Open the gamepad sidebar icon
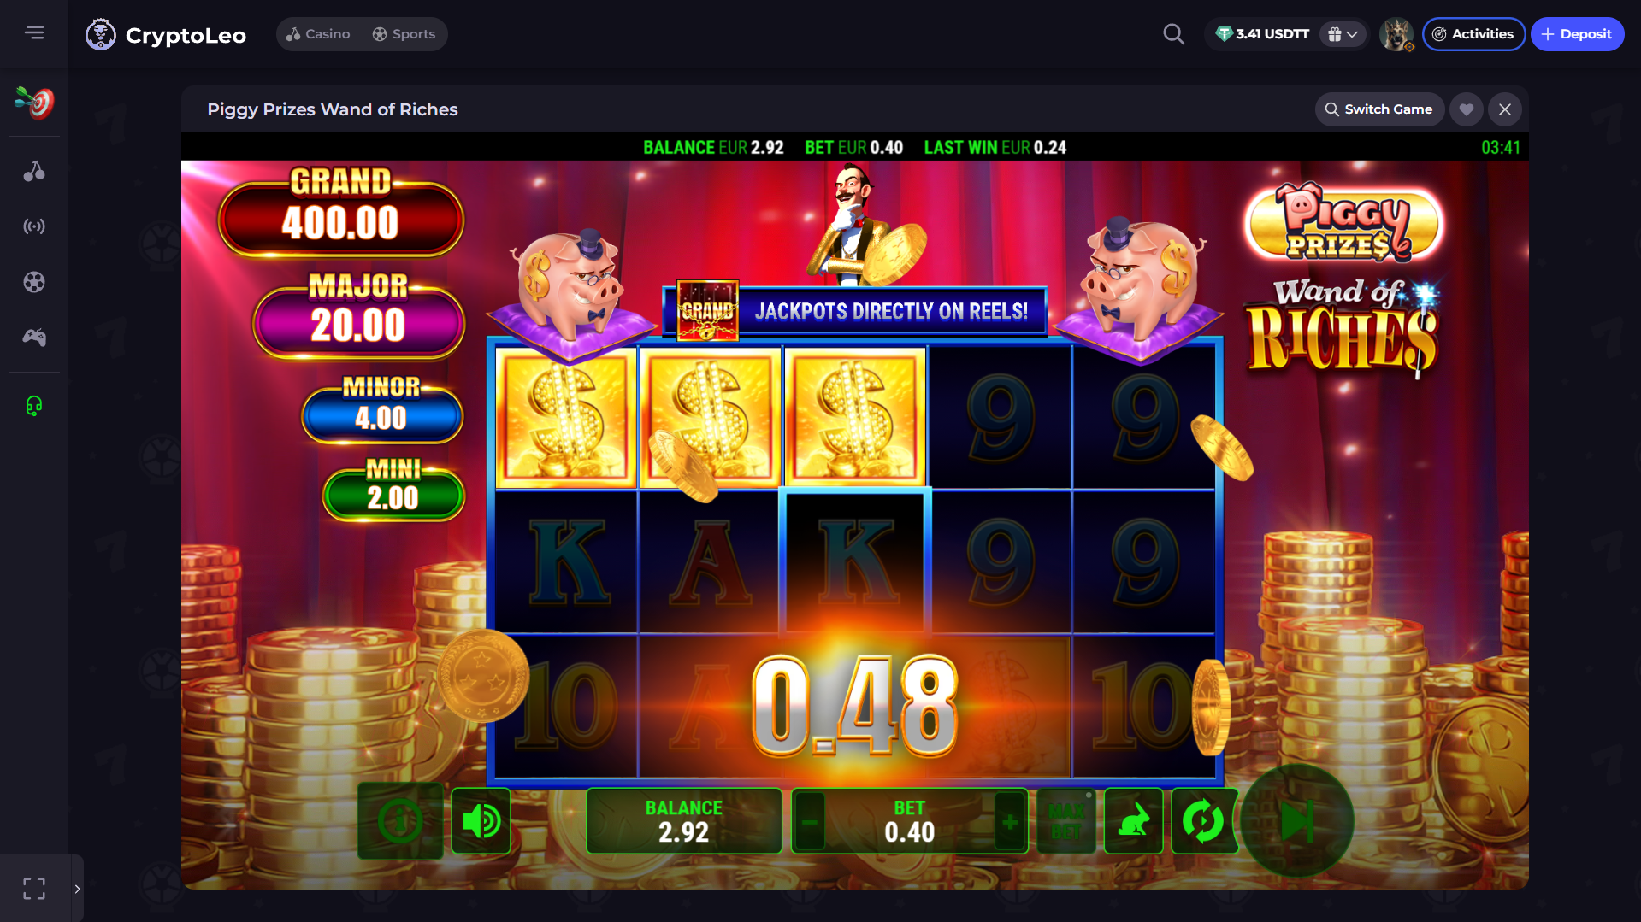This screenshot has width=1641, height=922. coord(34,338)
